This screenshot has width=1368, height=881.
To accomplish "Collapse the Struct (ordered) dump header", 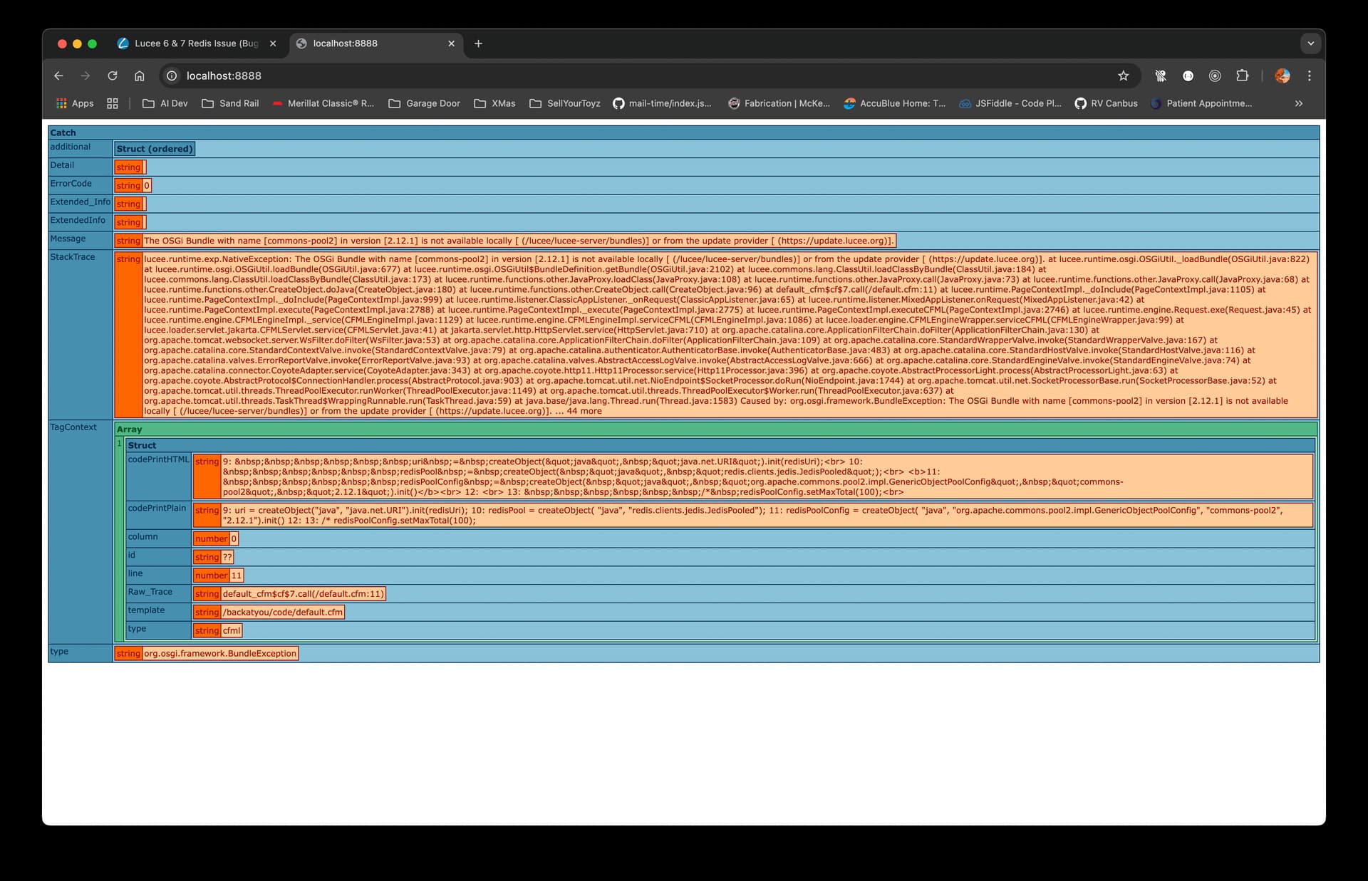I will click(x=155, y=149).
